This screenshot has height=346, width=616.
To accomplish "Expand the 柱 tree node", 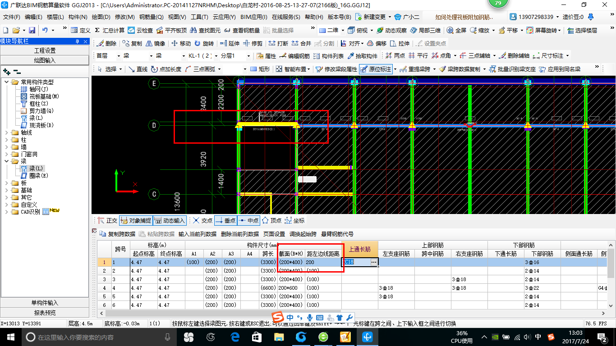I will tap(7, 140).
